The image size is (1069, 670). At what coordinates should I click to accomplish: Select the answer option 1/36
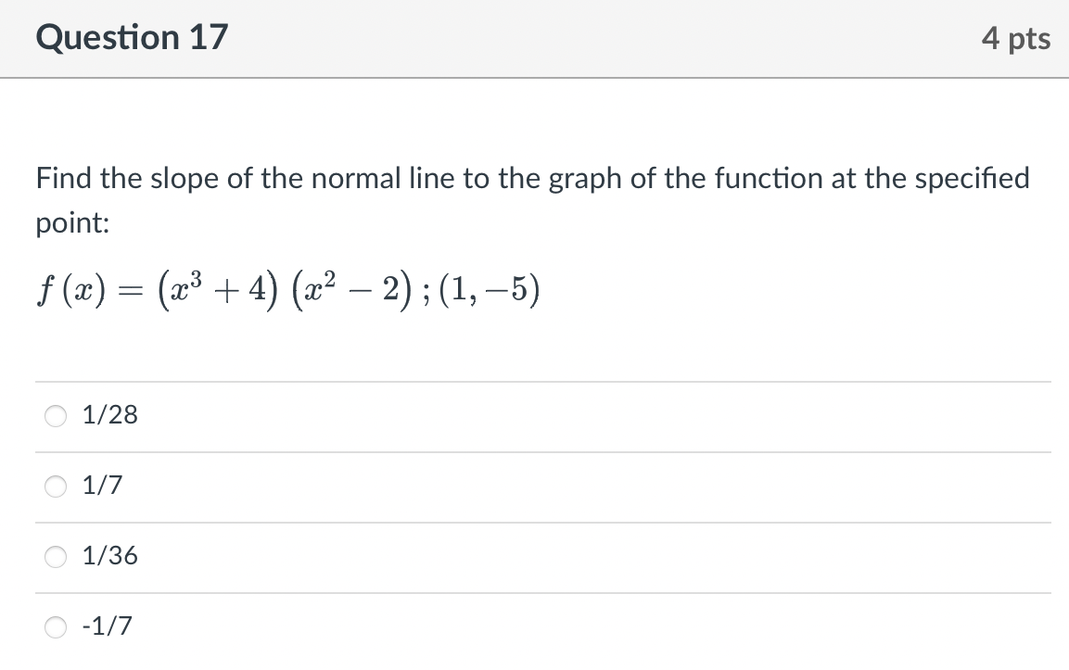(x=109, y=556)
